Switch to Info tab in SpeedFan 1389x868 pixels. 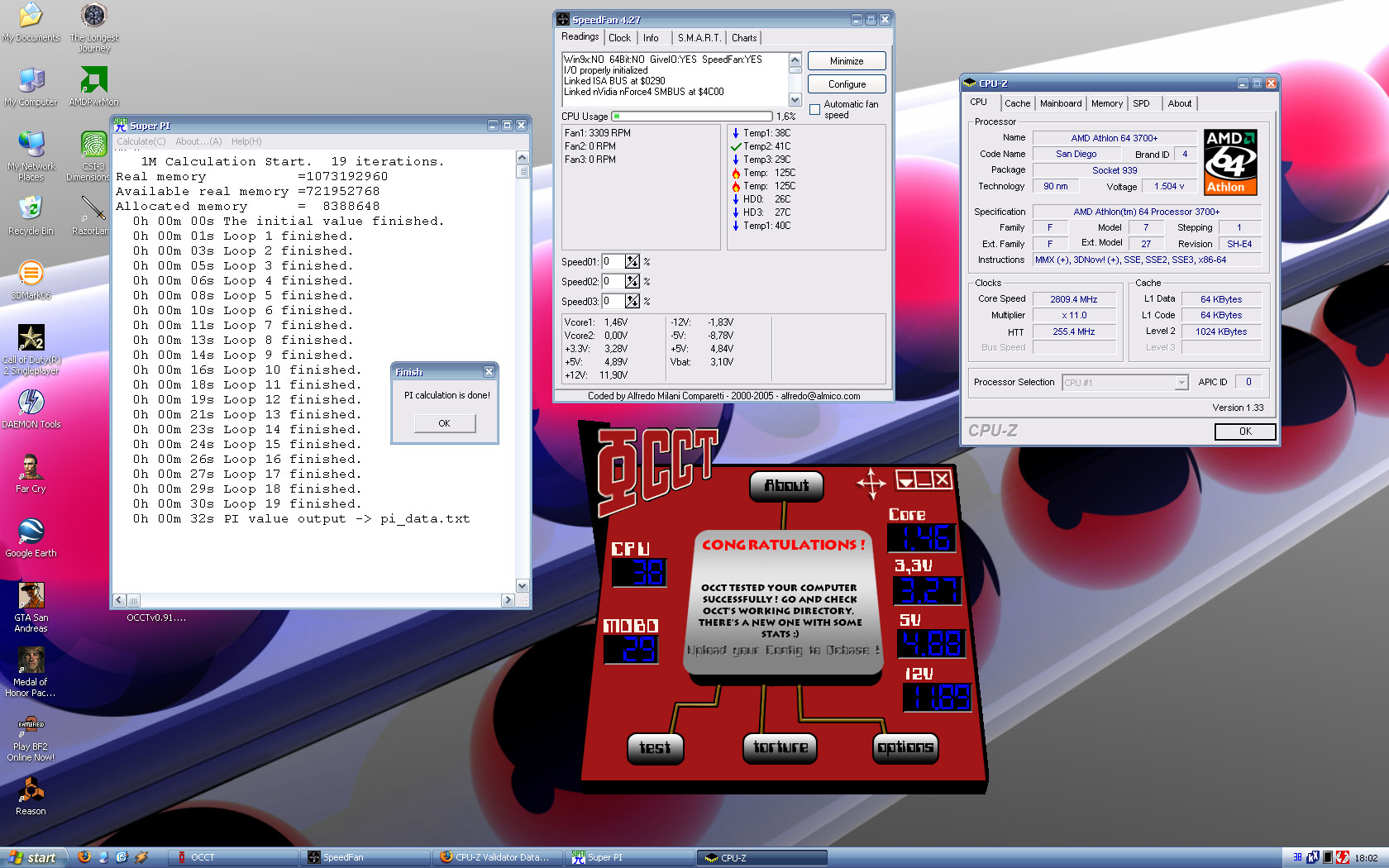click(x=652, y=38)
